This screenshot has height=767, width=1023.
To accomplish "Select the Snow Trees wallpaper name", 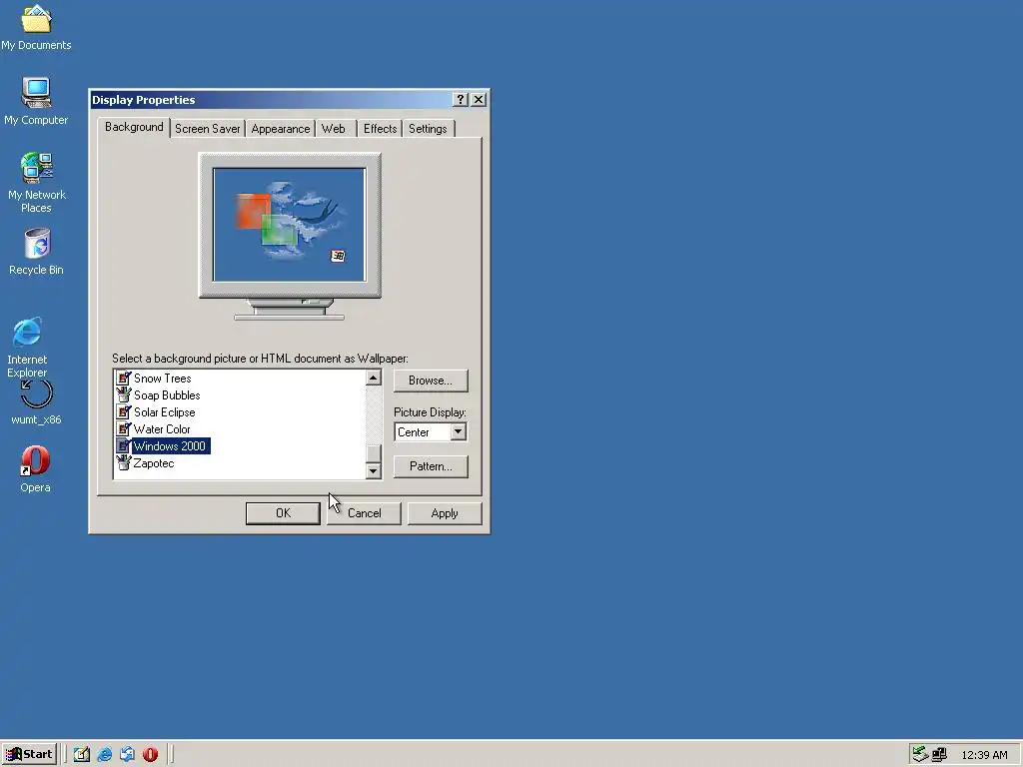I will coord(163,379).
